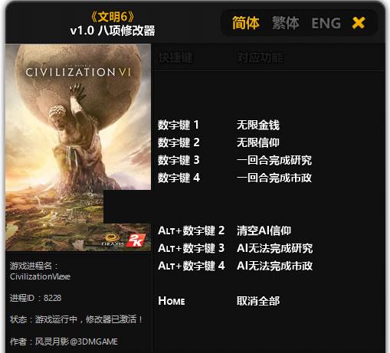Screen dimensions: 390x353
Task: Close the trainer with the yellow X
Action: [359, 23]
